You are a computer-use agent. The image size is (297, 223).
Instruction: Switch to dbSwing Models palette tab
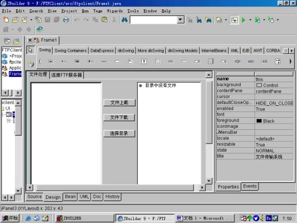tap(183, 51)
